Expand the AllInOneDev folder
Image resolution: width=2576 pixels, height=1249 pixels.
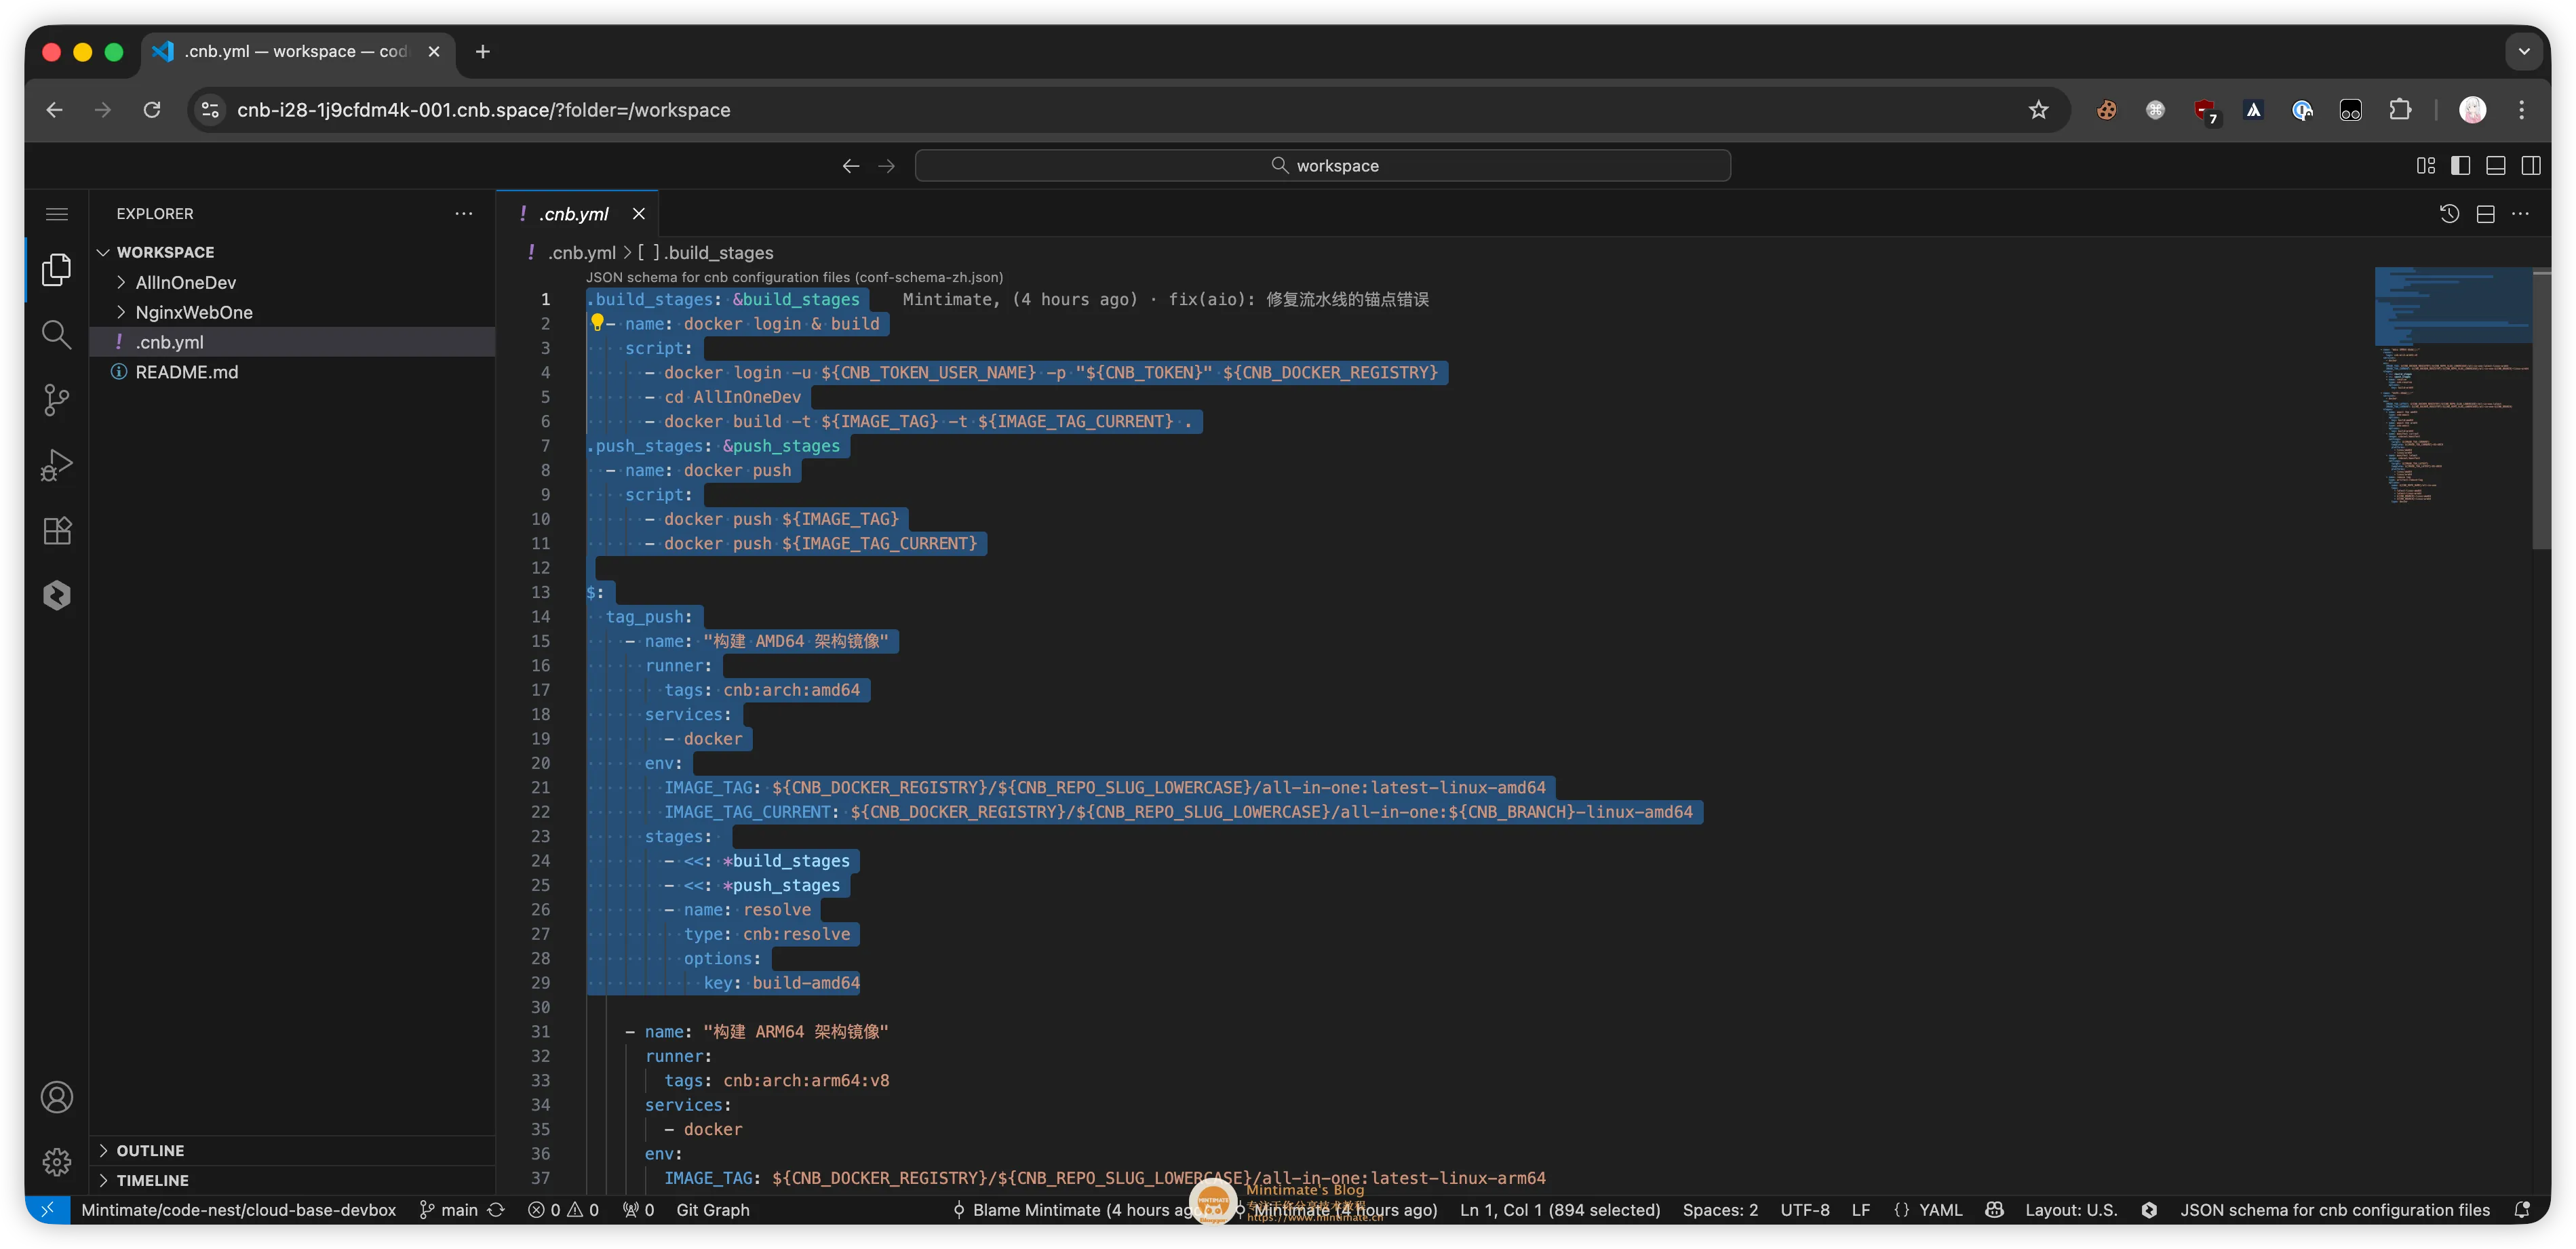click(x=185, y=282)
